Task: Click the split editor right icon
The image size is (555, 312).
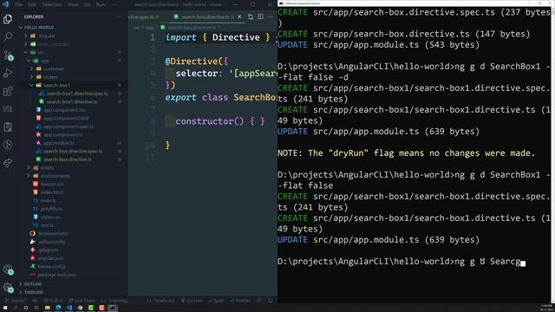Action: pos(260,16)
